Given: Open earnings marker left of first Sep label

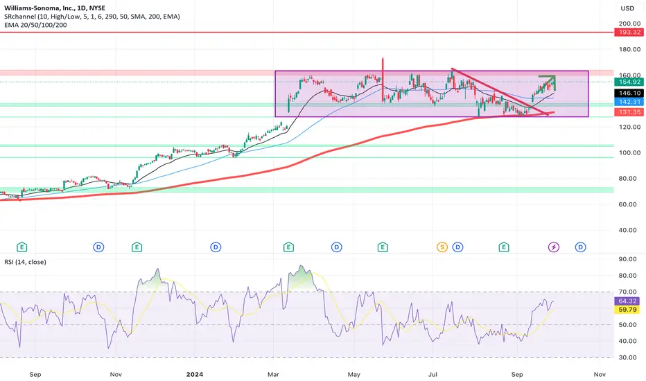Looking at the screenshot, I should point(22,247).
